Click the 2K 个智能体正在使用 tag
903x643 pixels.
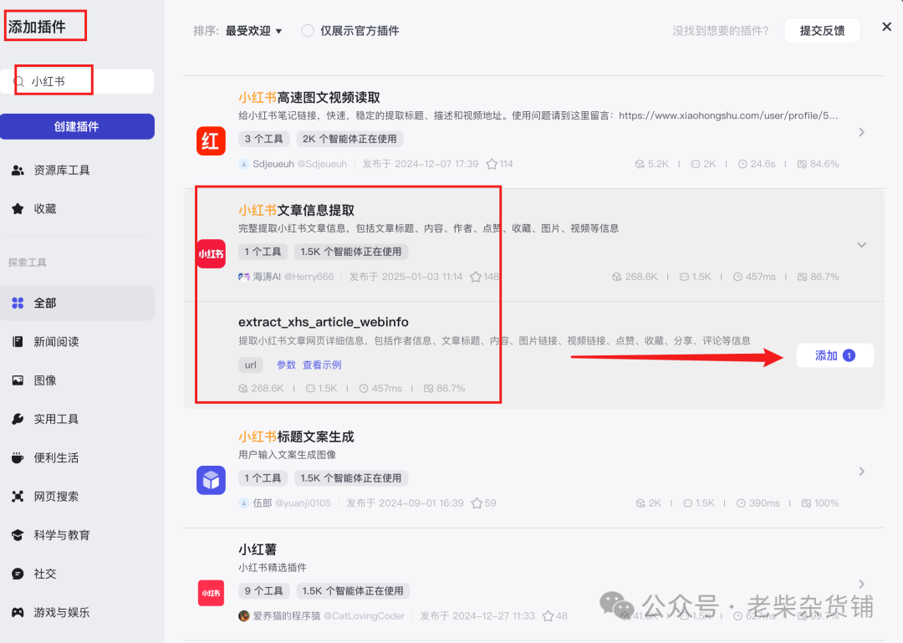click(x=349, y=139)
